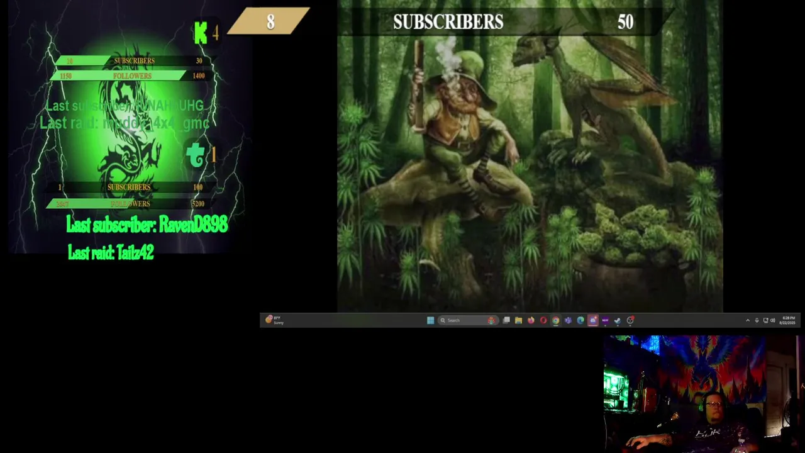Open the Windows Start menu
805x453 pixels.
point(430,320)
